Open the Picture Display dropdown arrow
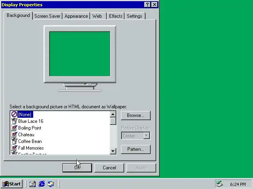The width and height of the screenshot is (253, 189). (x=147, y=136)
